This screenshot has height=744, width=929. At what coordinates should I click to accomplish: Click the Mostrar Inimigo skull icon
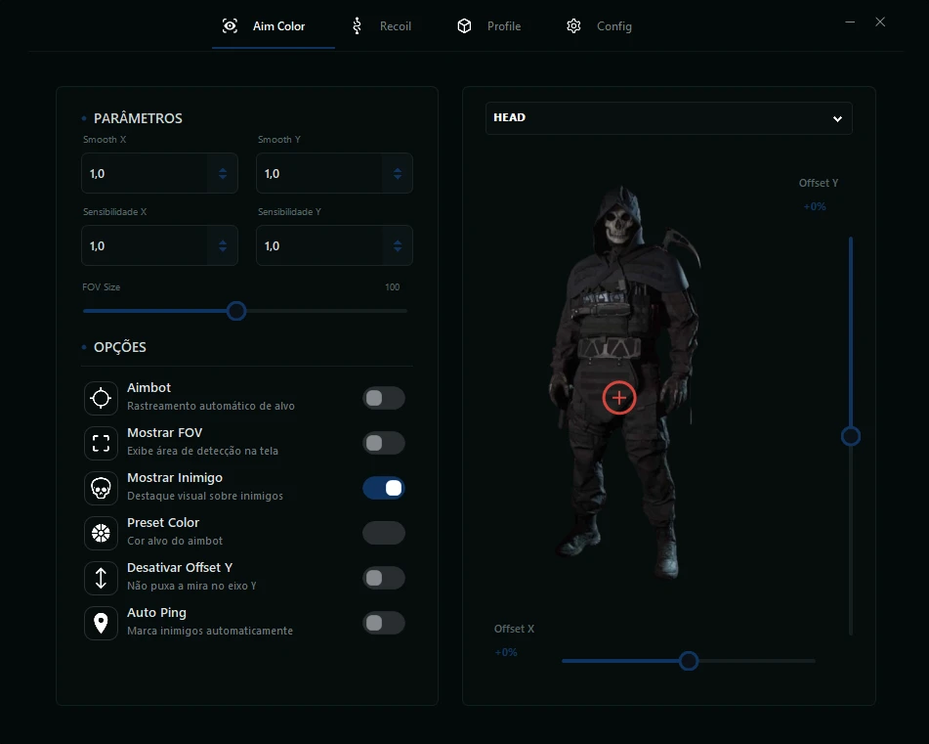point(102,488)
